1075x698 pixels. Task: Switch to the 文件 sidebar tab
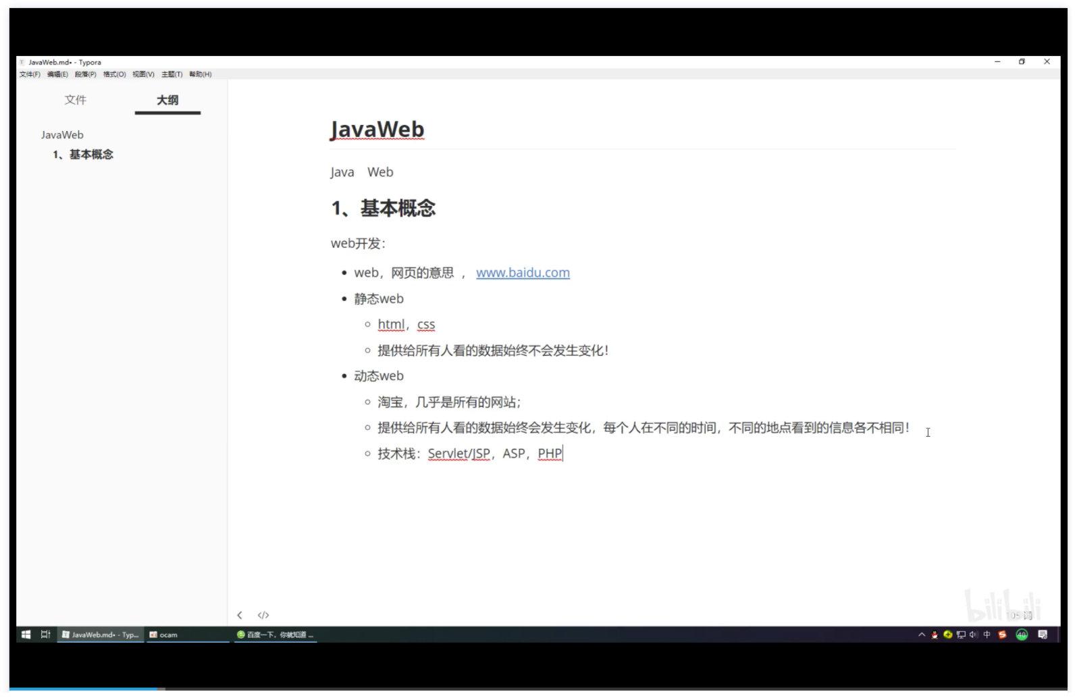[x=76, y=100]
